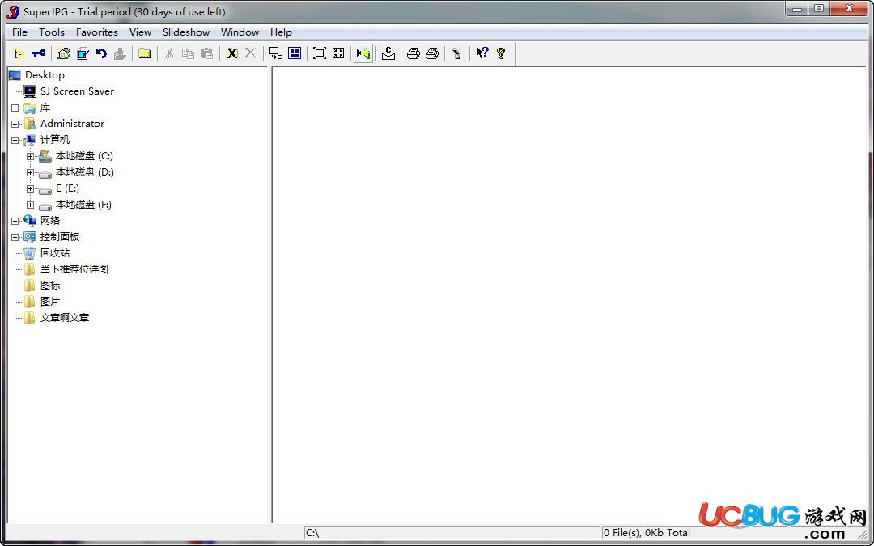This screenshot has height=546, width=874.
Task: Select the 网络 tree item
Action: [x=50, y=221]
